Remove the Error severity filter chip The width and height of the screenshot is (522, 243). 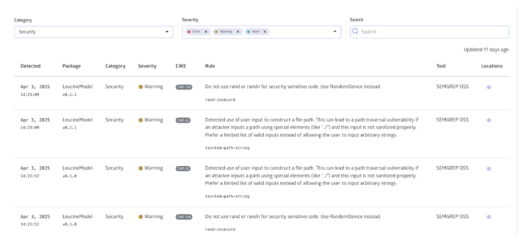pos(206,31)
